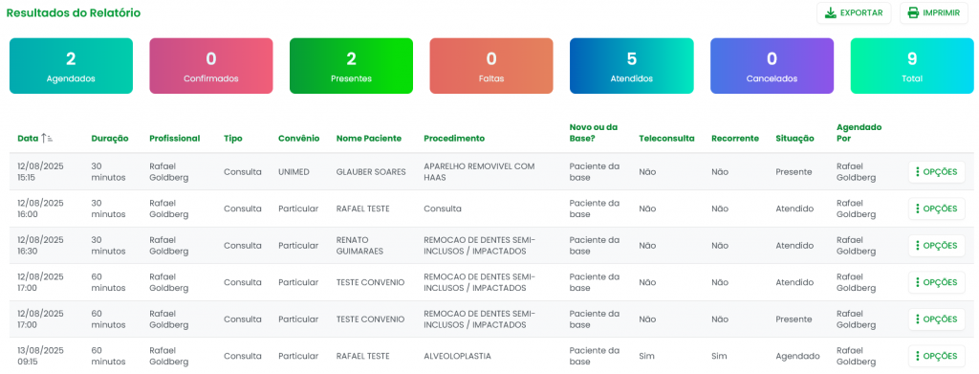Click the Procedimento column header
This screenshot has height=374, width=979.
(x=454, y=139)
